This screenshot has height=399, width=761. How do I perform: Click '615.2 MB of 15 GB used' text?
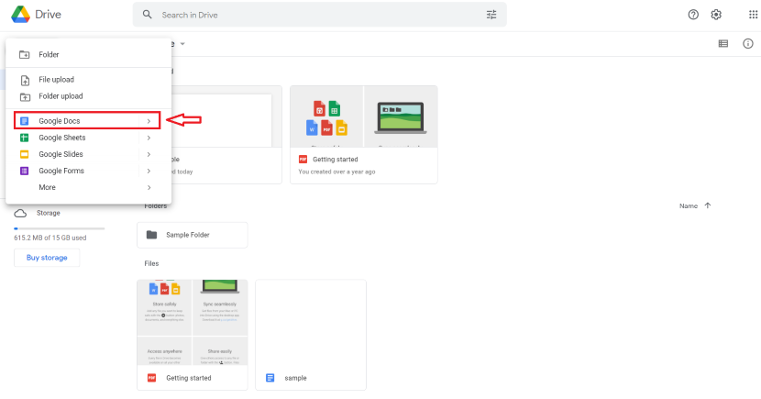(50, 238)
